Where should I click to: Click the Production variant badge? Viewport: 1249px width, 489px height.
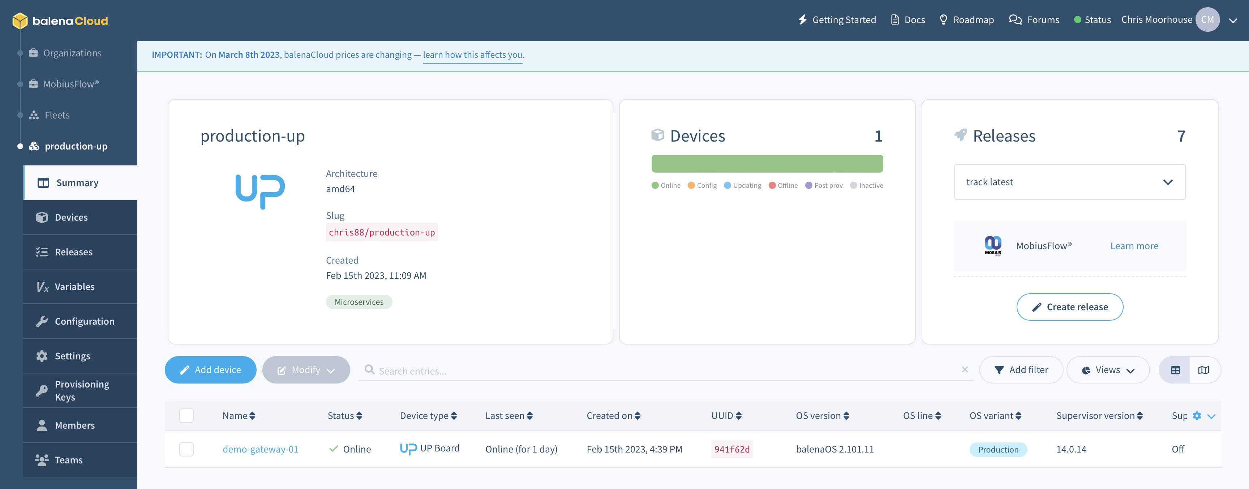click(998, 449)
